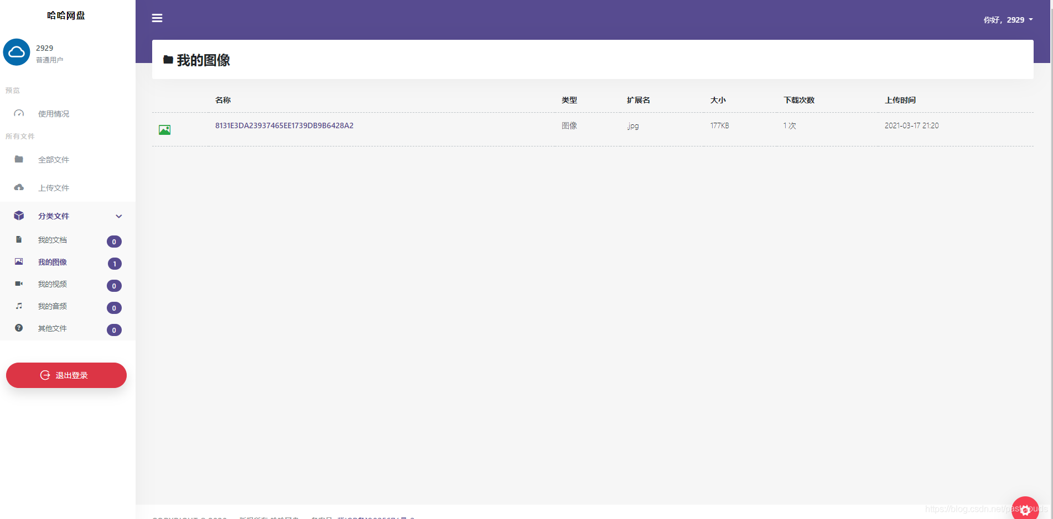Image resolution: width=1053 pixels, height=519 pixels.
Task: Click the folder icon beside 全部文件
Action: (19, 159)
